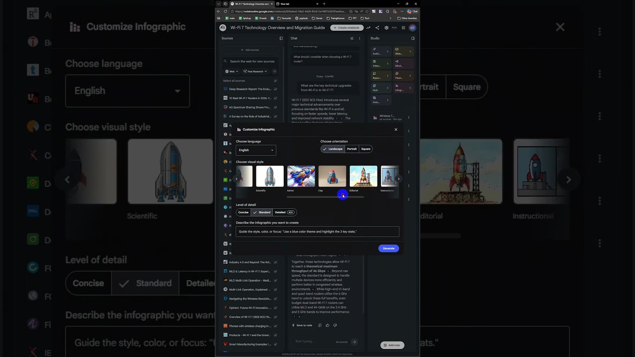The image size is (635, 357).
Task: Select Portrait orientation
Action: click(352, 149)
